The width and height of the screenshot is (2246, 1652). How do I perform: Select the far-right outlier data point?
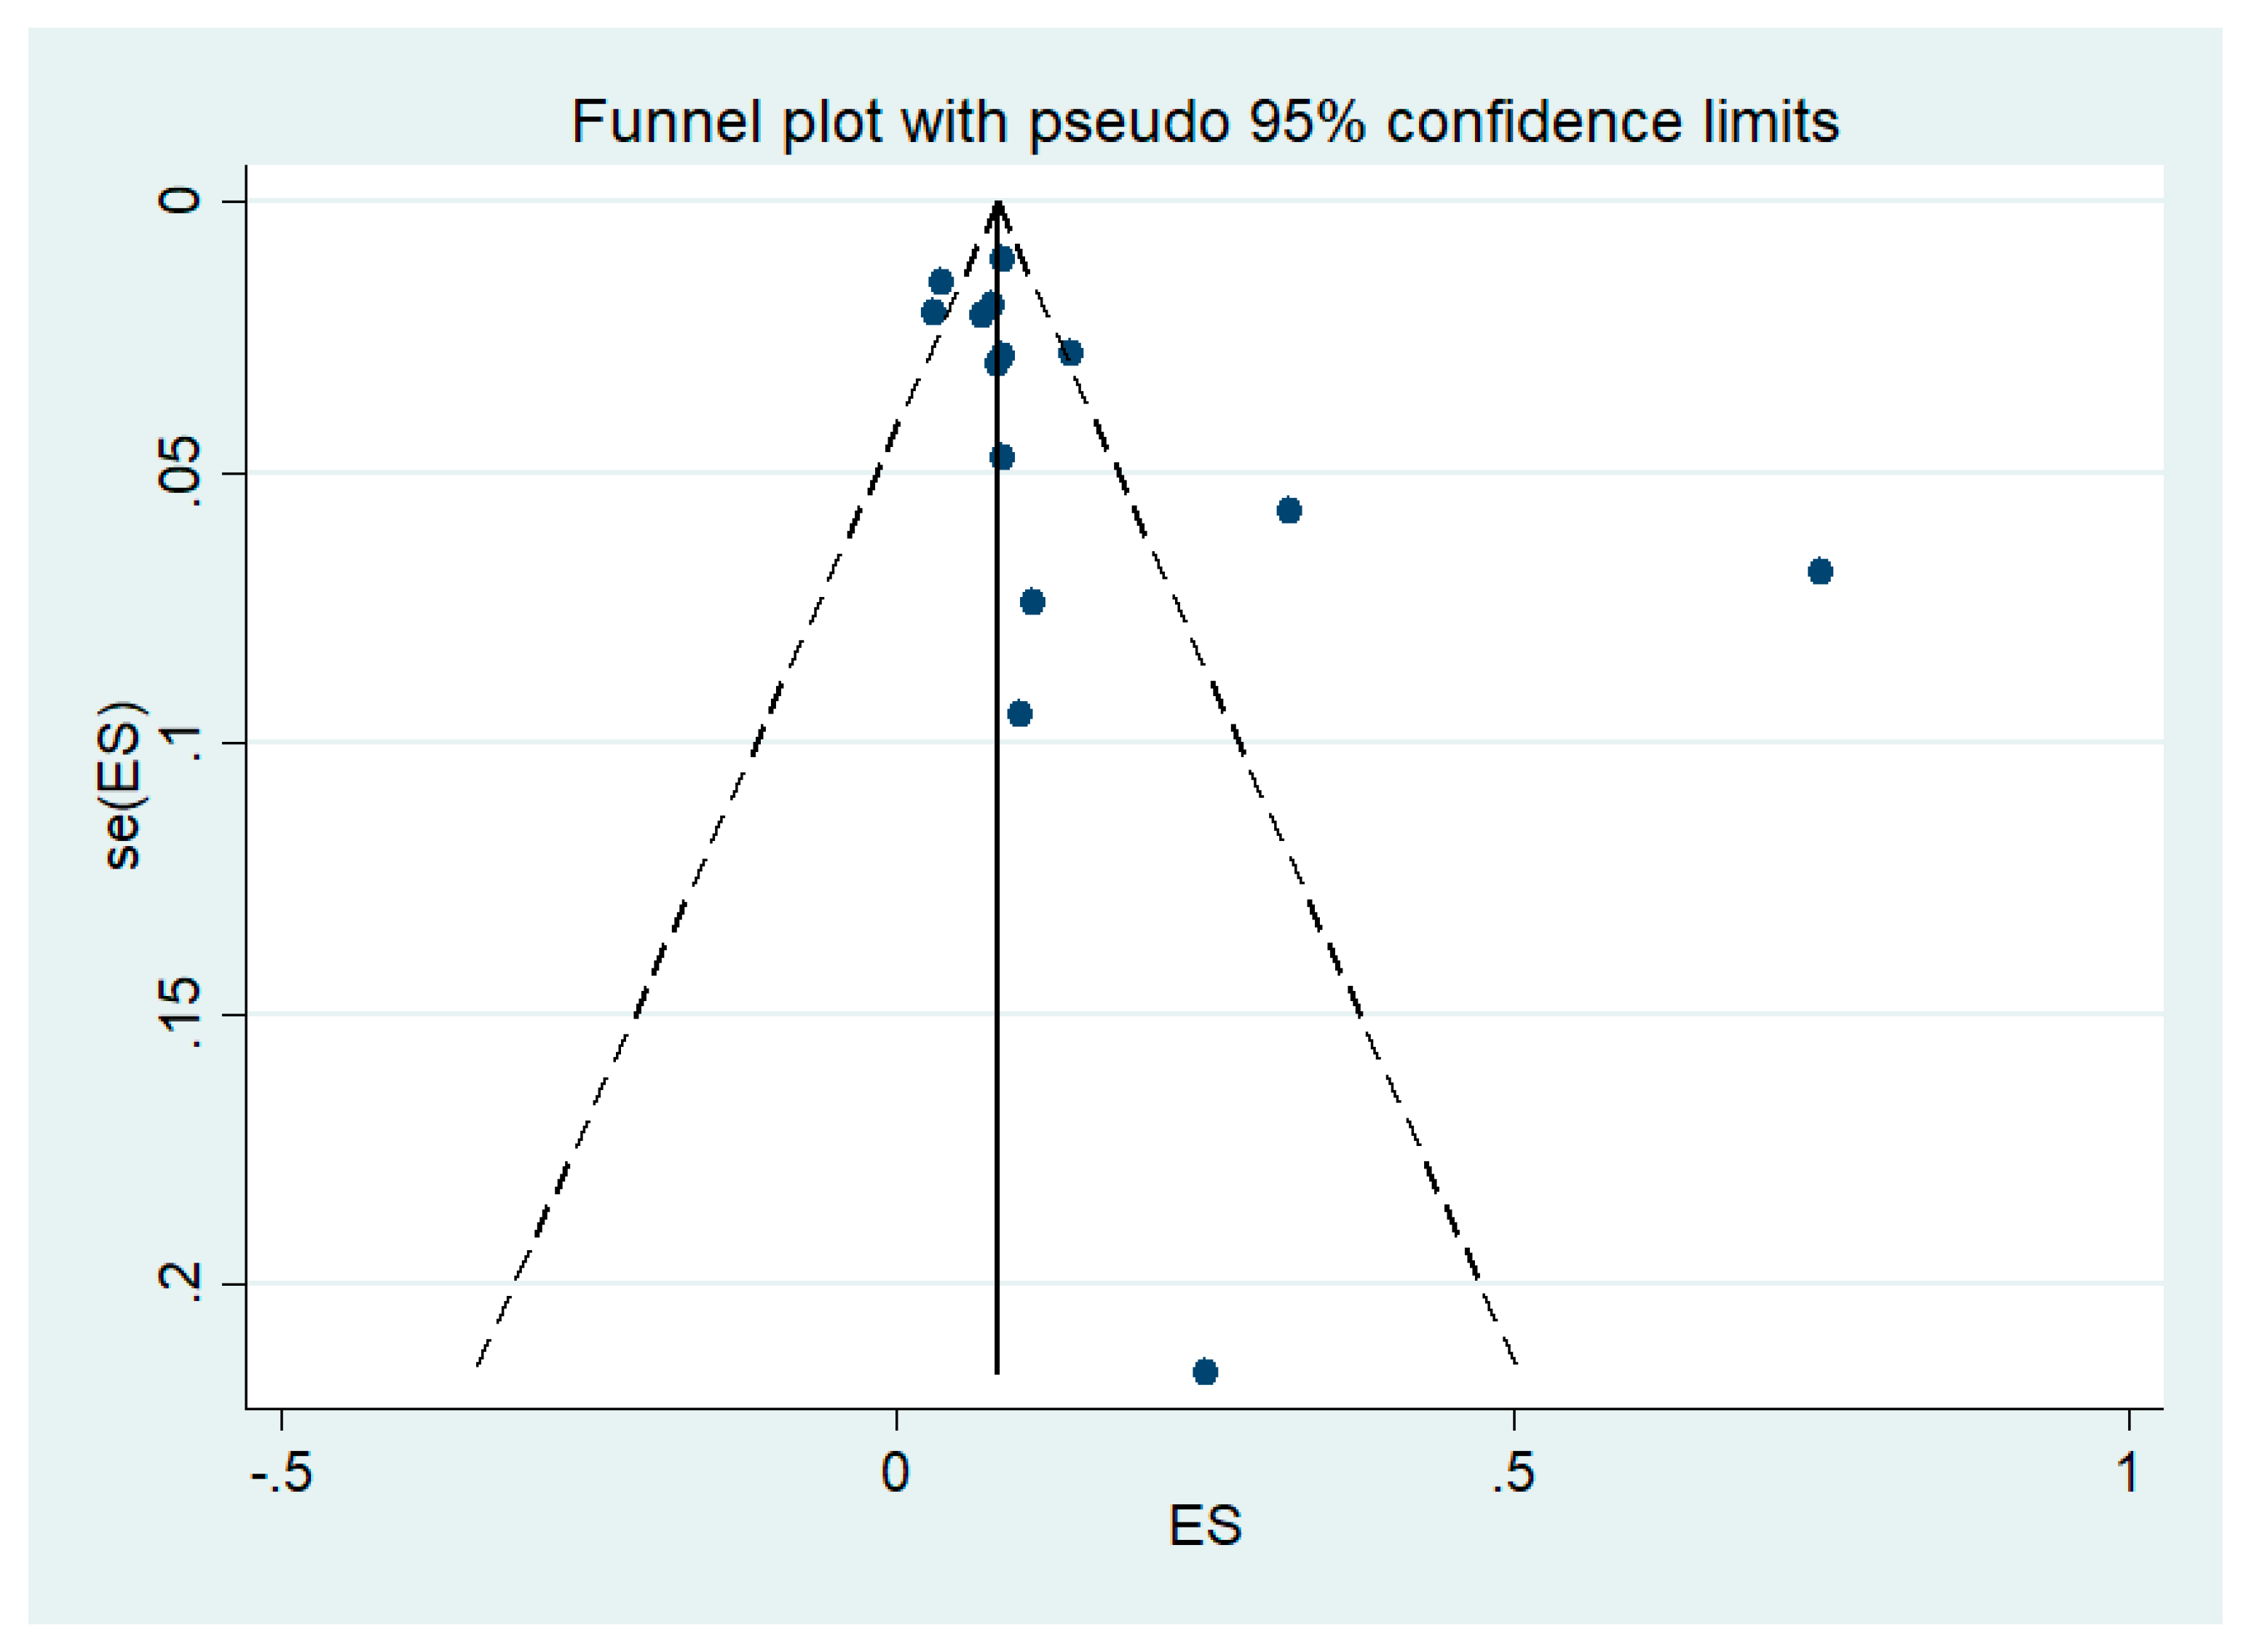point(1820,572)
